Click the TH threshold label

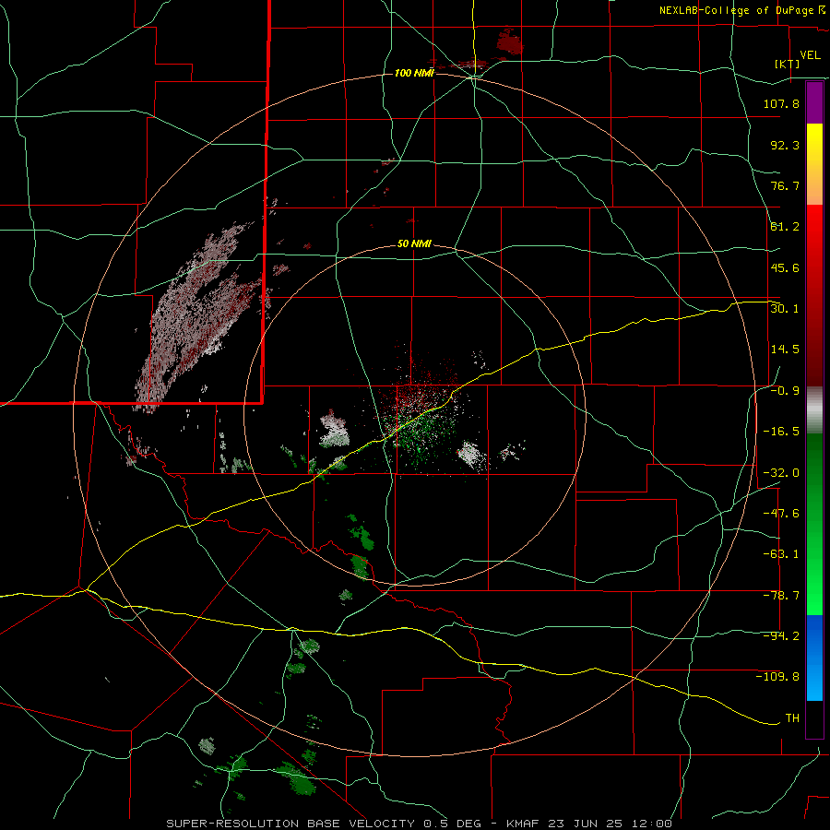click(792, 718)
